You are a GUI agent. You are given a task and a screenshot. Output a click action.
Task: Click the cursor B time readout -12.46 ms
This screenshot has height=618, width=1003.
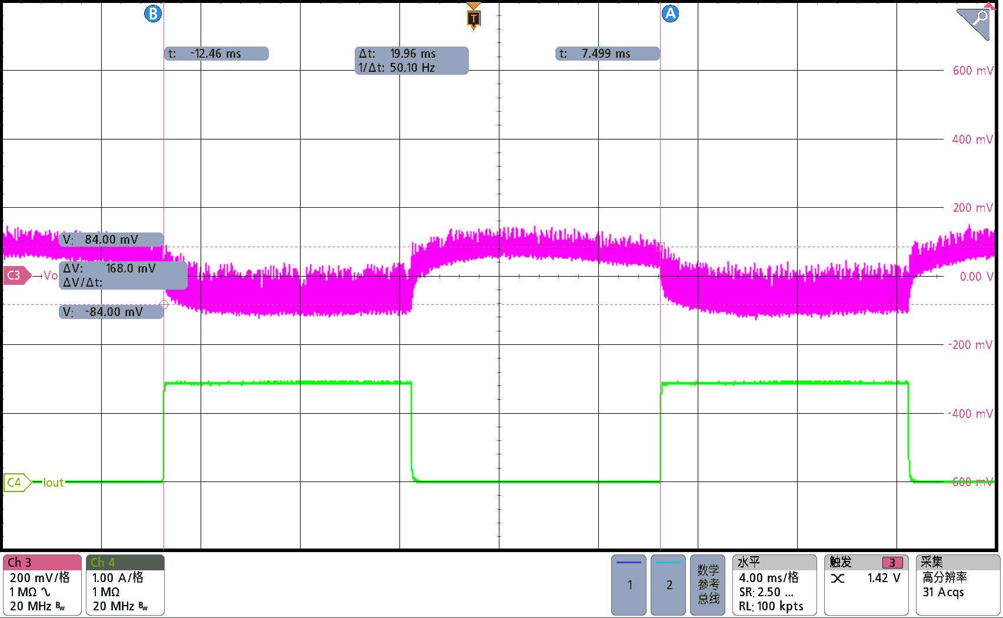(x=216, y=54)
